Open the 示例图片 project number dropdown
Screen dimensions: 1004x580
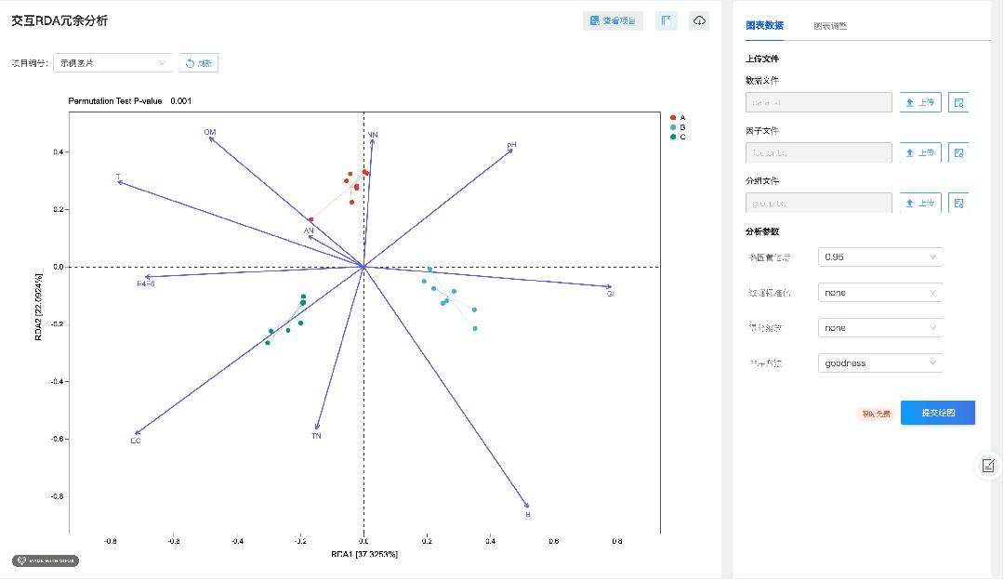click(112, 62)
